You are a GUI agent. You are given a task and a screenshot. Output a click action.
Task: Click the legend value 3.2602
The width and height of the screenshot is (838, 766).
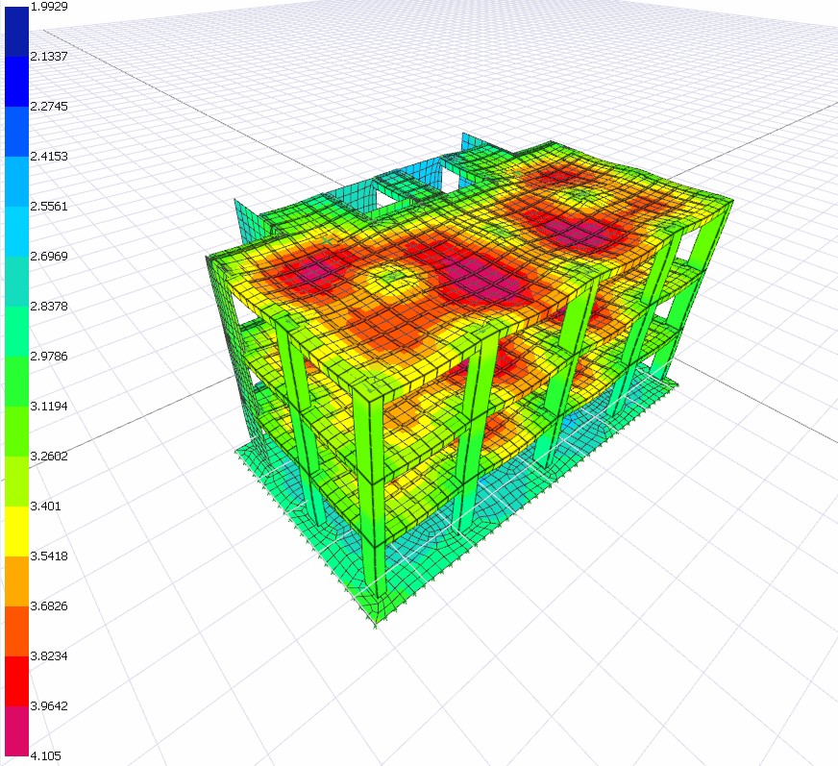pos(49,456)
